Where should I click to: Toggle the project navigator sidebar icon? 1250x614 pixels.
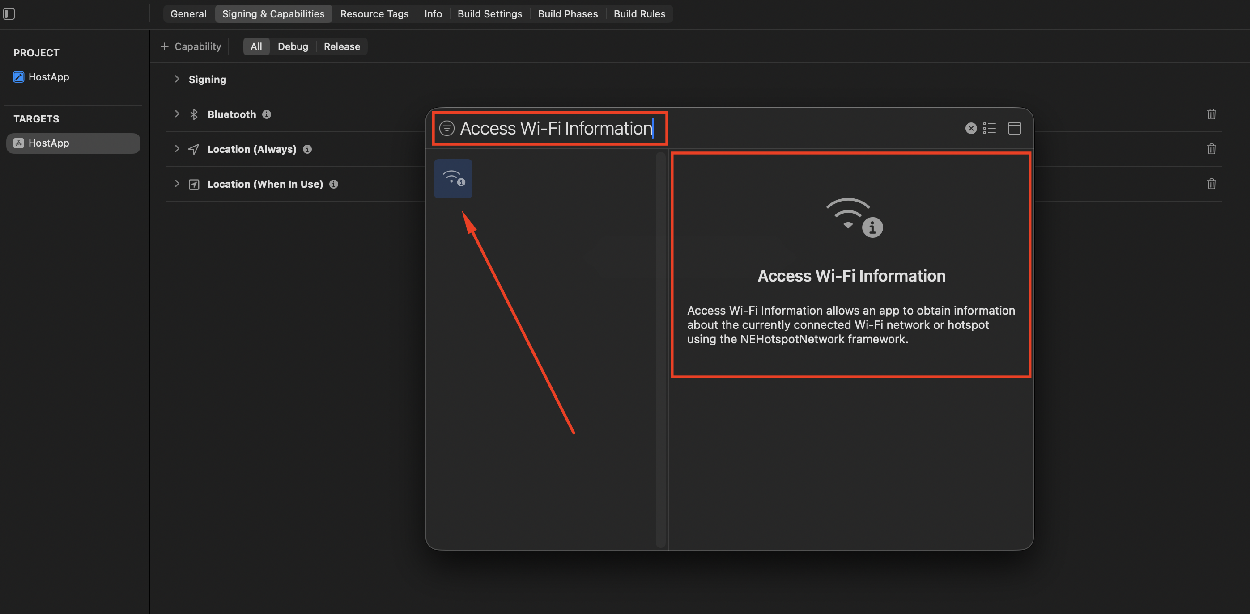pyautogui.click(x=9, y=13)
